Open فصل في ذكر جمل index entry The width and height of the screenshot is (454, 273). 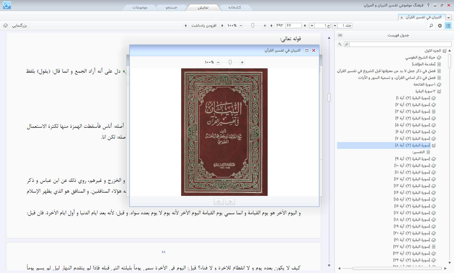click(x=386, y=71)
